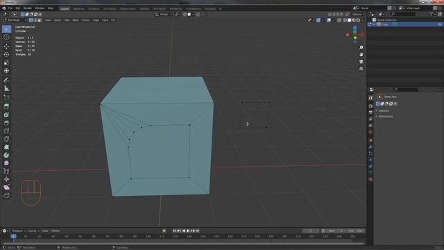Select the Rip Region tool
This screenshot has height=250, width=444.
pos(6,196)
